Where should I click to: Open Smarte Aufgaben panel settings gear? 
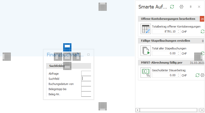click(x=182, y=7)
